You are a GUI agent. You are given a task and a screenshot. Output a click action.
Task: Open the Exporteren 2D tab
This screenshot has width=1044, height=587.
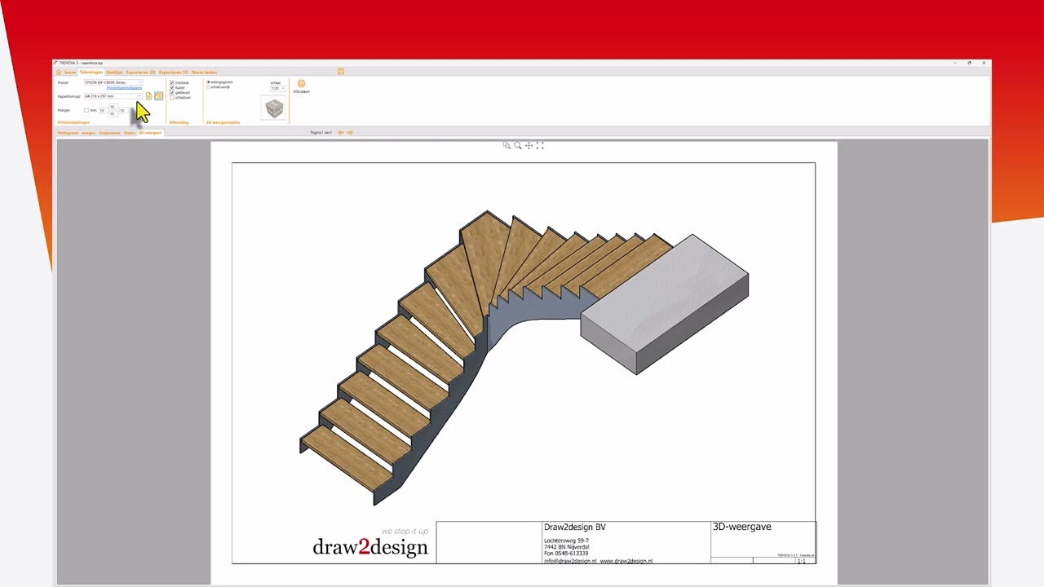pos(140,73)
